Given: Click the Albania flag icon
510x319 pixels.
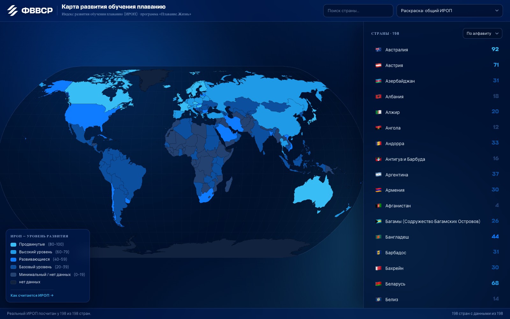Looking at the screenshot, I should pos(378,96).
